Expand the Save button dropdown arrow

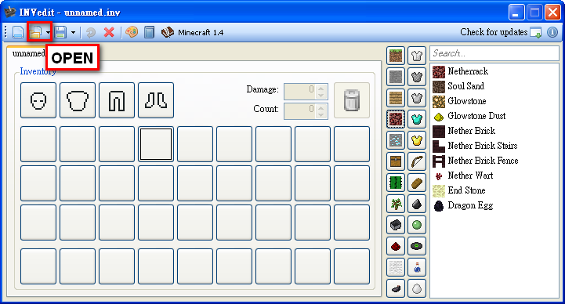point(73,32)
